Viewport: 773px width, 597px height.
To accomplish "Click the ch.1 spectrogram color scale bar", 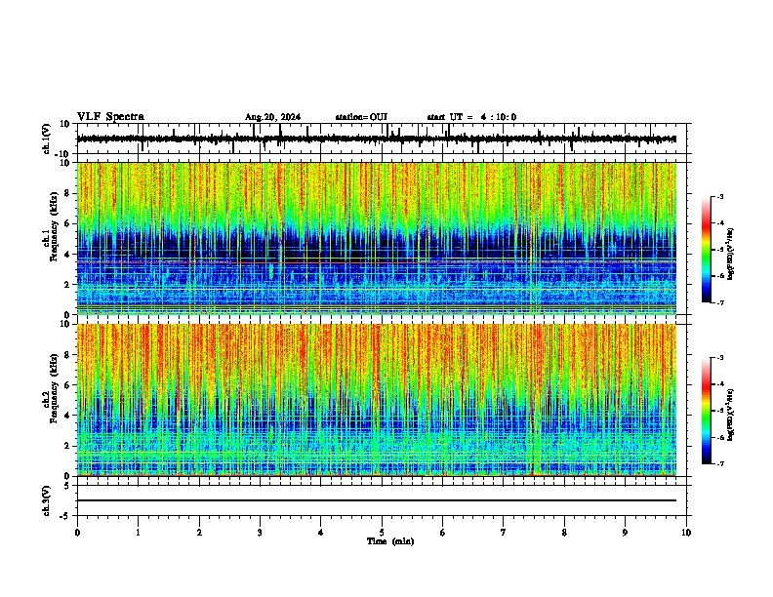I will (707, 250).
